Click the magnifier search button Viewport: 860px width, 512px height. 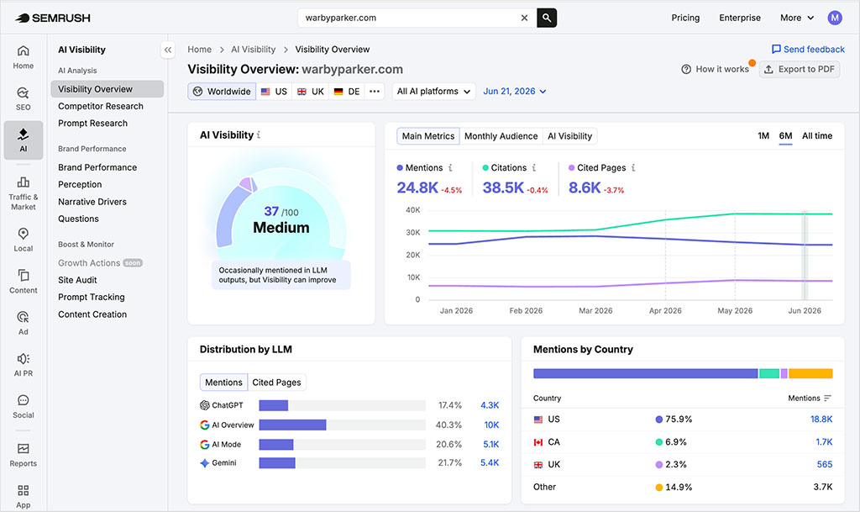click(x=547, y=18)
